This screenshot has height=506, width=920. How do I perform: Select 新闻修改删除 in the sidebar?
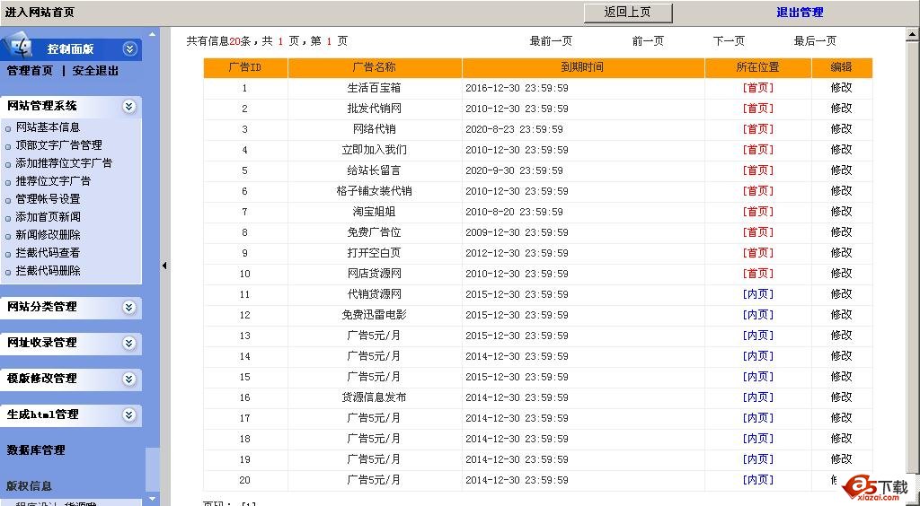click(48, 235)
